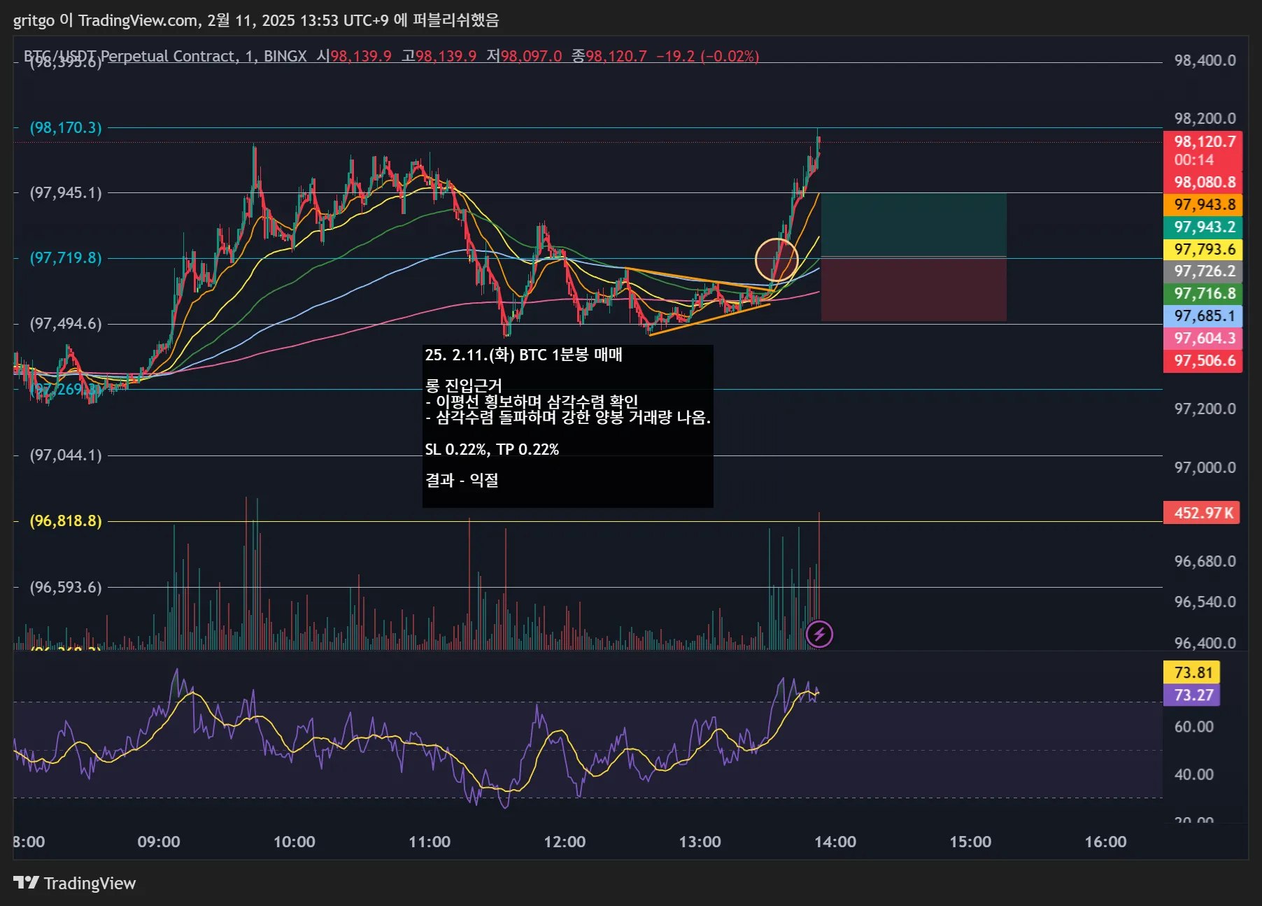This screenshot has height=906, width=1262.
Task: Click the TradingView.com publisher header text
Action: coord(256,20)
